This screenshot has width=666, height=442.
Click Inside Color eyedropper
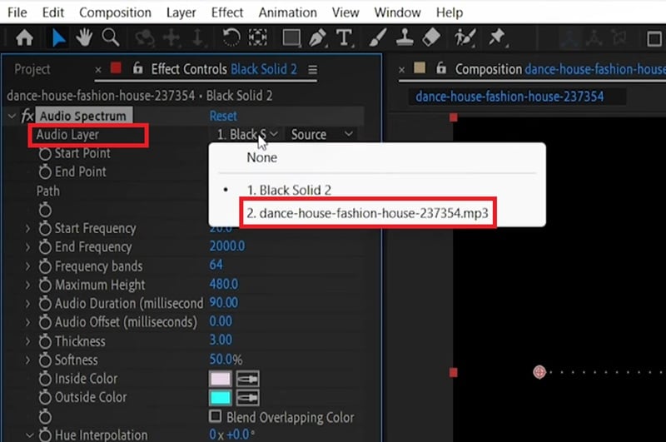click(x=247, y=379)
